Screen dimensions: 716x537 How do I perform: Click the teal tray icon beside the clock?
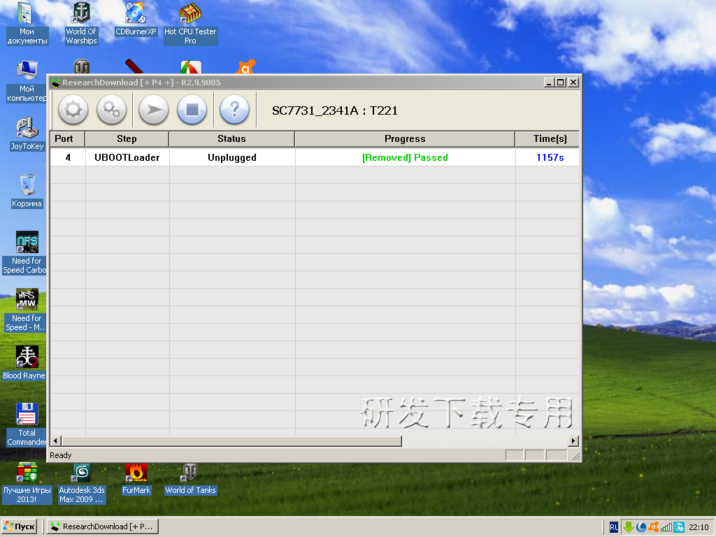click(x=679, y=527)
